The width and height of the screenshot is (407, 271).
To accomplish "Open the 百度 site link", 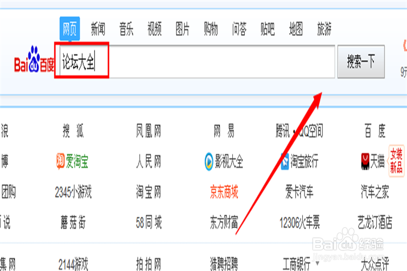I will pos(375,131).
